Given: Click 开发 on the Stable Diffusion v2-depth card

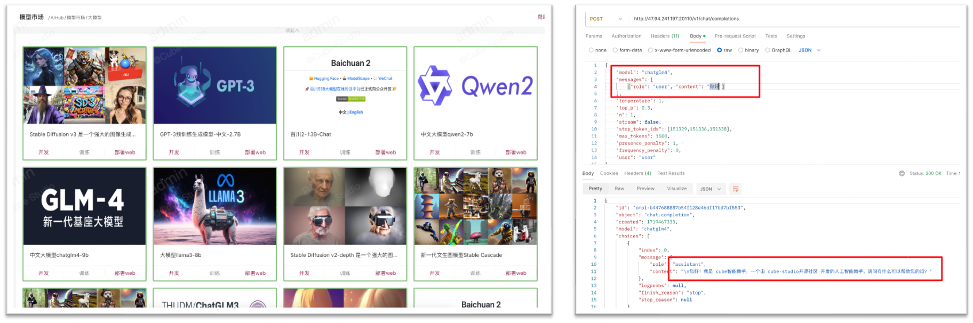Looking at the screenshot, I should pyautogui.click(x=305, y=273).
